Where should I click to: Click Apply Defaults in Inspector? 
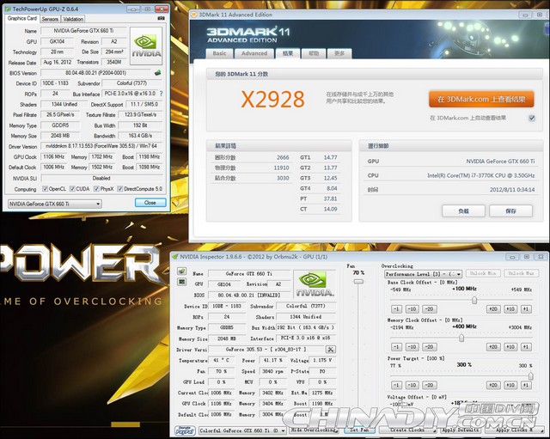(461, 430)
